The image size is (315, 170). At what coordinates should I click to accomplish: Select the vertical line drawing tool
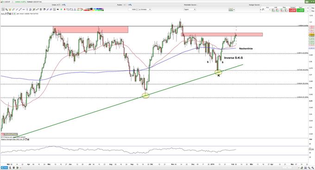[27, 9]
